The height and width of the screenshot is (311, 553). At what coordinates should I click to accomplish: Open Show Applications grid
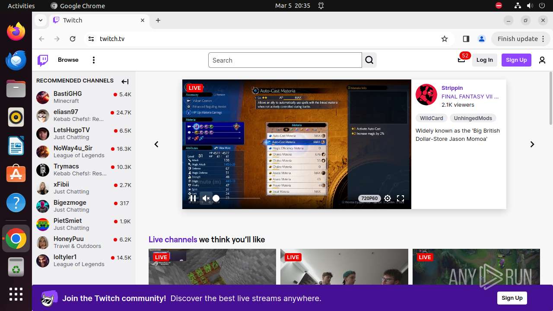pyautogui.click(x=16, y=294)
